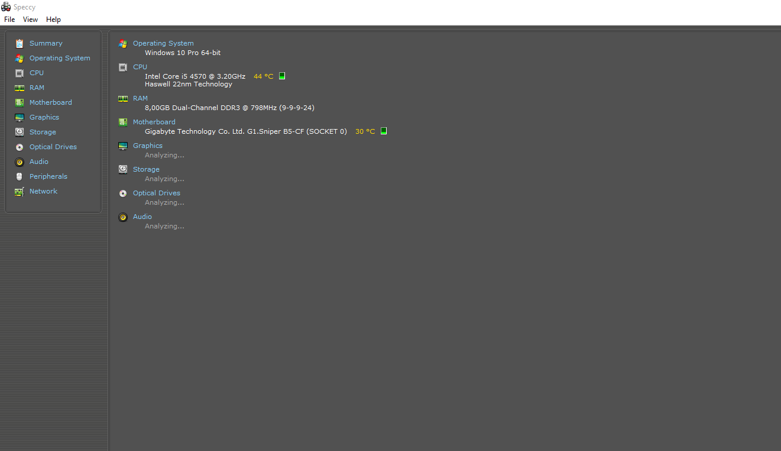Click the Graphics monitor icon in sidebar
This screenshot has width=781, height=451.
pyautogui.click(x=20, y=117)
